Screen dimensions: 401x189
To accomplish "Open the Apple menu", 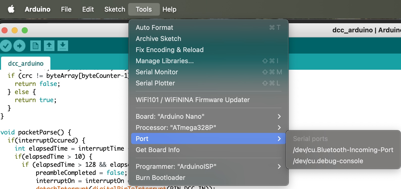I will pyautogui.click(x=11, y=9).
